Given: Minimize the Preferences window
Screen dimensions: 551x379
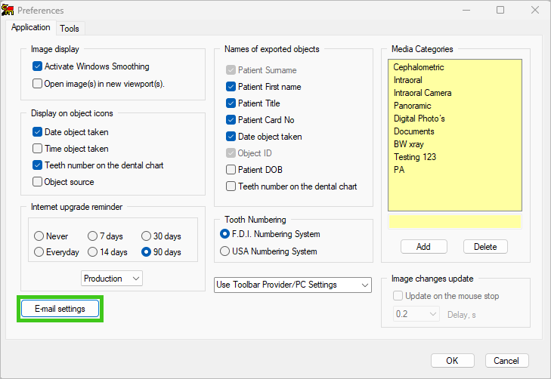Looking at the screenshot, I should click(466, 10).
